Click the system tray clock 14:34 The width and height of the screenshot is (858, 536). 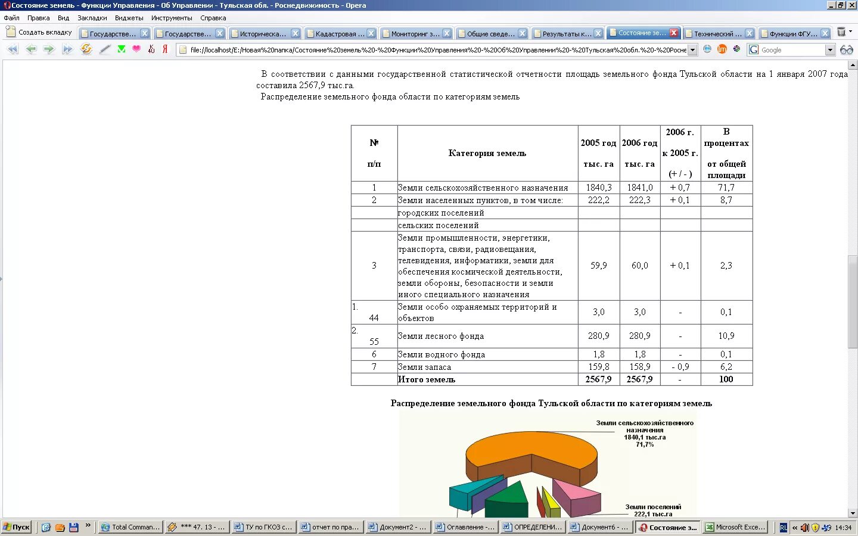pyautogui.click(x=843, y=528)
